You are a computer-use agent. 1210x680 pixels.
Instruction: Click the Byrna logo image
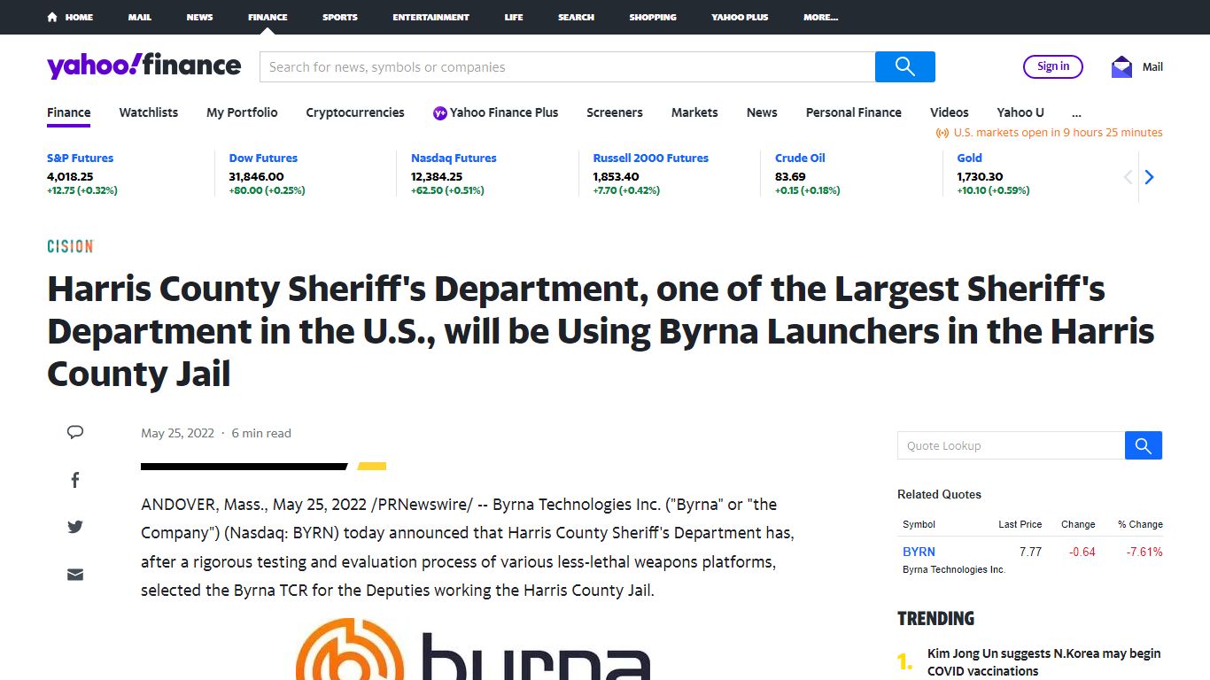tap(473, 649)
